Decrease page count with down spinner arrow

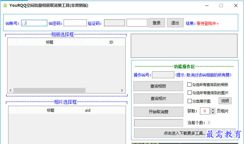click(213, 113)
